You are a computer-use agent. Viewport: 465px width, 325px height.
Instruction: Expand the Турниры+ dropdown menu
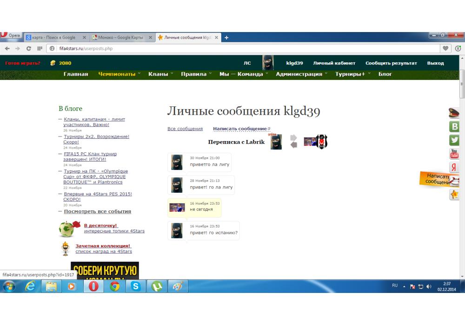pos(352,74)
